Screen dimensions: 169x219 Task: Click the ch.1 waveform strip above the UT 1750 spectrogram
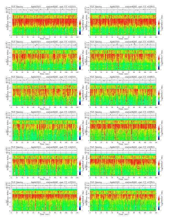click(x=123, y=186)
